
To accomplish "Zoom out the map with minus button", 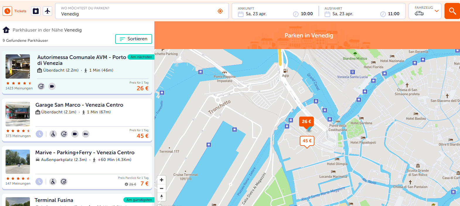I will click(161, 188).
